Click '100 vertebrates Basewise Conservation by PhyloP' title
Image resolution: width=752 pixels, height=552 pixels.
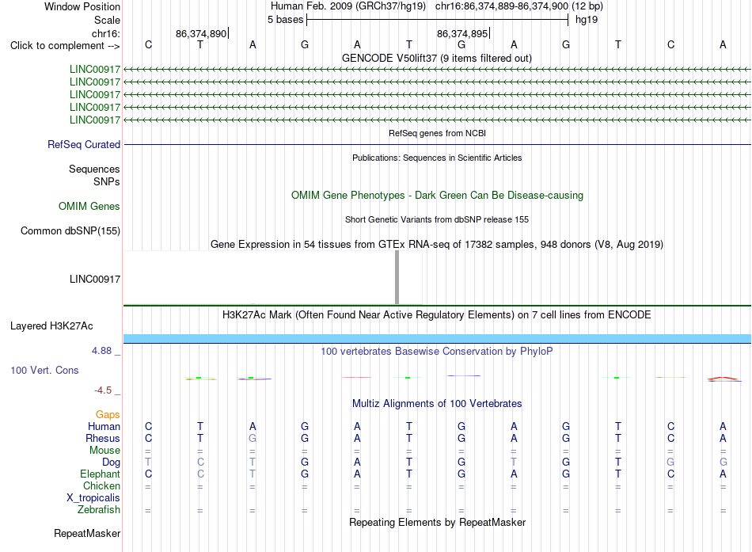[437, 352]
